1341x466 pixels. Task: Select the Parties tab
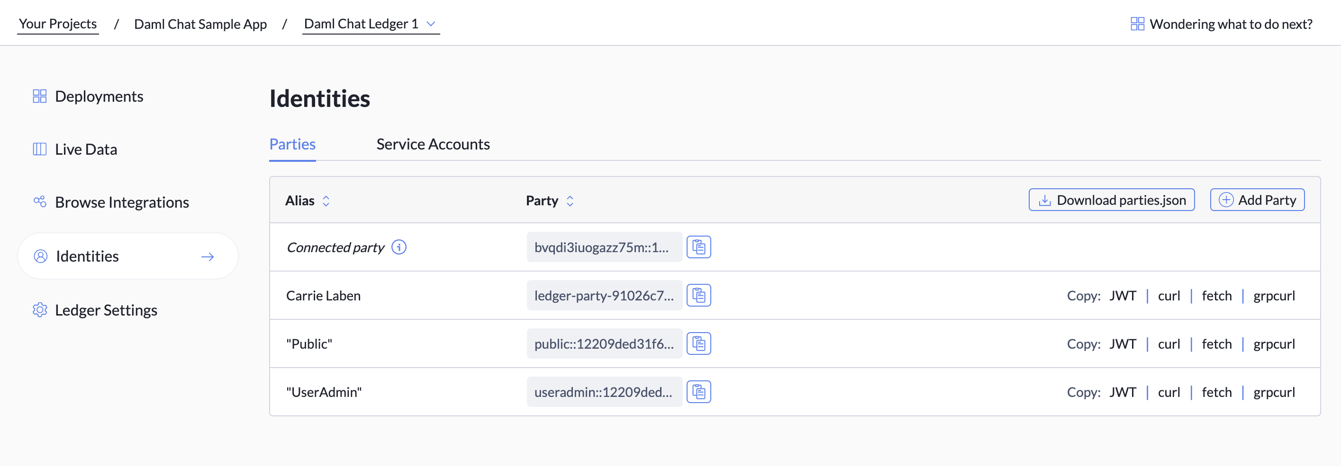292,144
